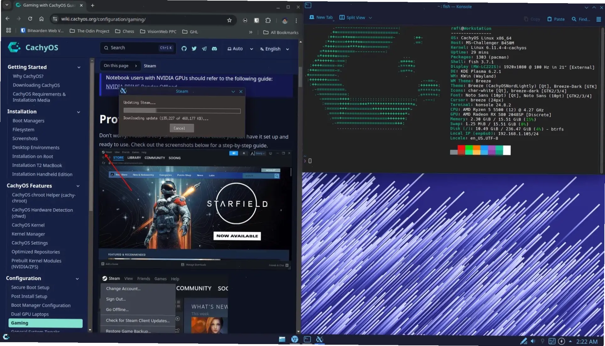605x346 pixels.
Task: Switch to Konsole icon in taskbar
Action: coord(307,339)
